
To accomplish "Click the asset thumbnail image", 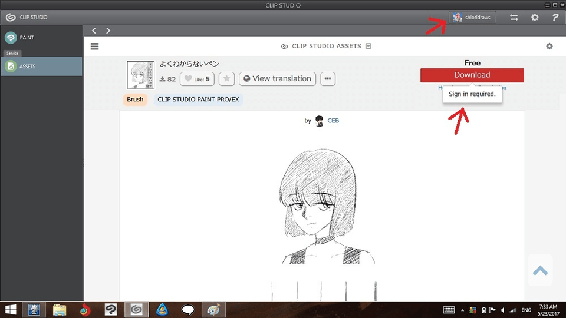I will pyautogui.click(x=141, y=75).
